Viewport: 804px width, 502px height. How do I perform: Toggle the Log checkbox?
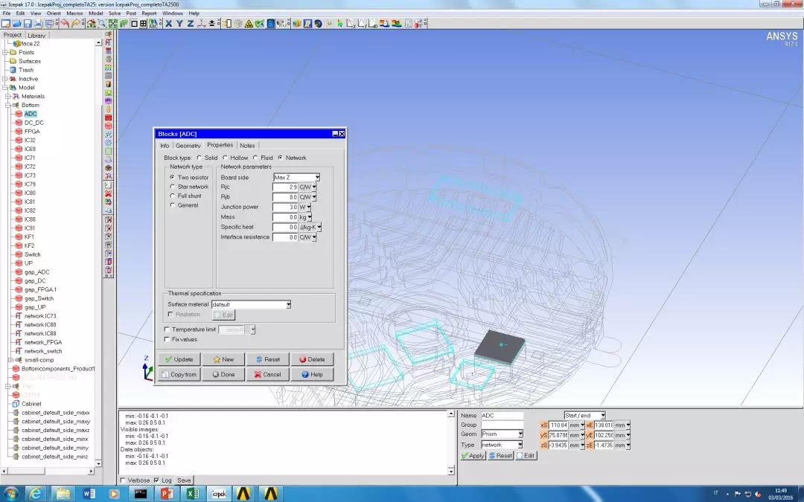tap(156, 480)
